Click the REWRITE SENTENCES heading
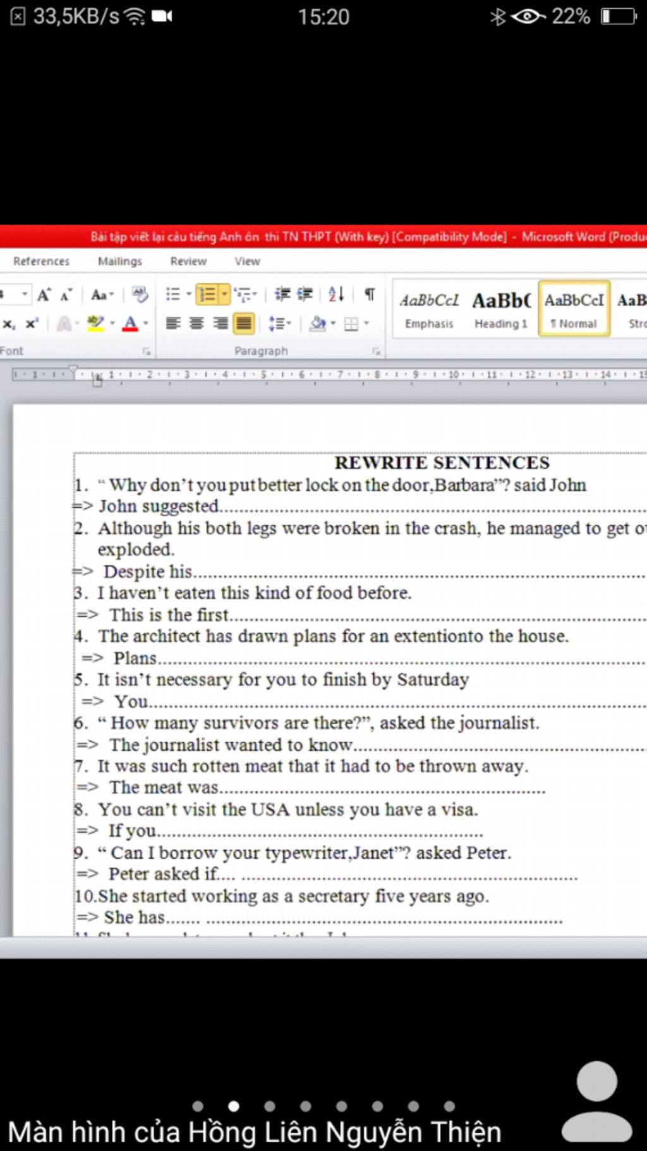The width and height of the screenshot is (647, 1151). point(442,463)
